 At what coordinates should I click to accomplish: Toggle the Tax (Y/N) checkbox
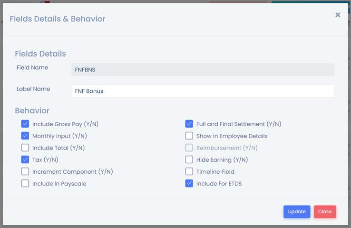tap(25, 160)
